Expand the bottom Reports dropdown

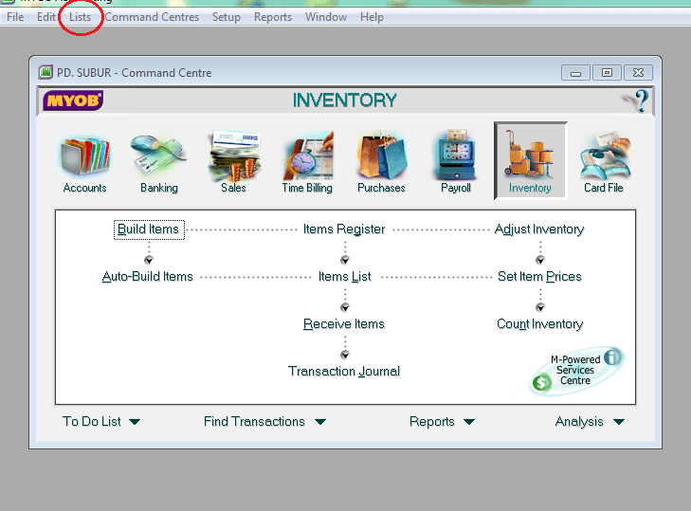[442, 422]
